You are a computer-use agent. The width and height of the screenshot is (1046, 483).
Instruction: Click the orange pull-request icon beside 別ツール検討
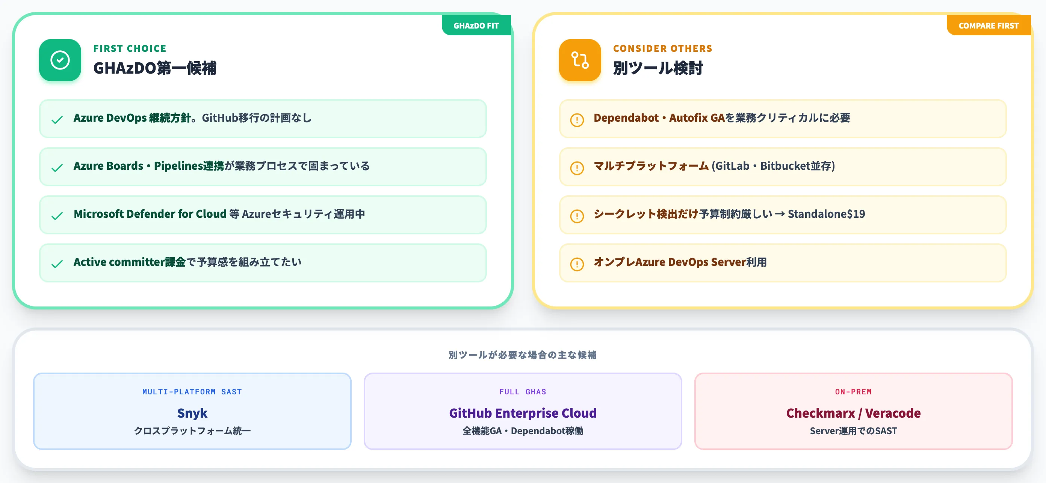tap(580, 60)
